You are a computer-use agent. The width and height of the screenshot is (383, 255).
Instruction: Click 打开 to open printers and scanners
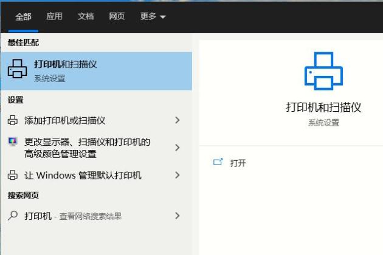[x=238, y=163]
